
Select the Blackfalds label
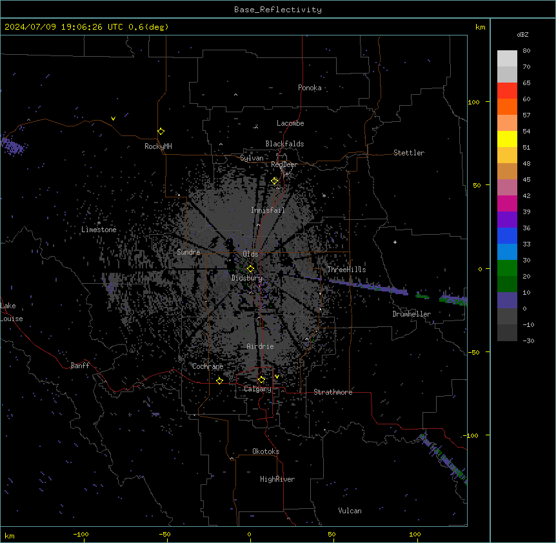click(284, 144)
